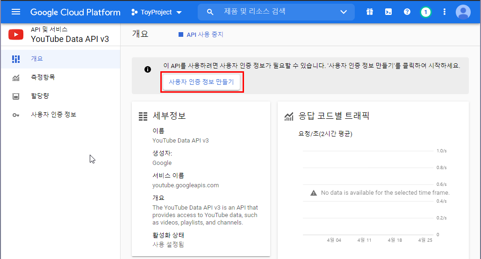The height and width of the screenshot is (259, 481).
Task: Click API 사용 중지 button
Action: pos(201,34)
